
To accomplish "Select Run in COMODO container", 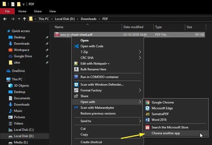I will pyautogui.click(x=99, y=77).
